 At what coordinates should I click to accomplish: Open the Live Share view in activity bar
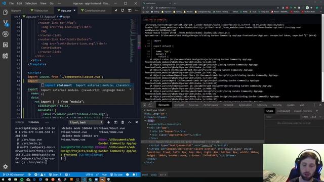pyautogui.click(x=6, y=56)
